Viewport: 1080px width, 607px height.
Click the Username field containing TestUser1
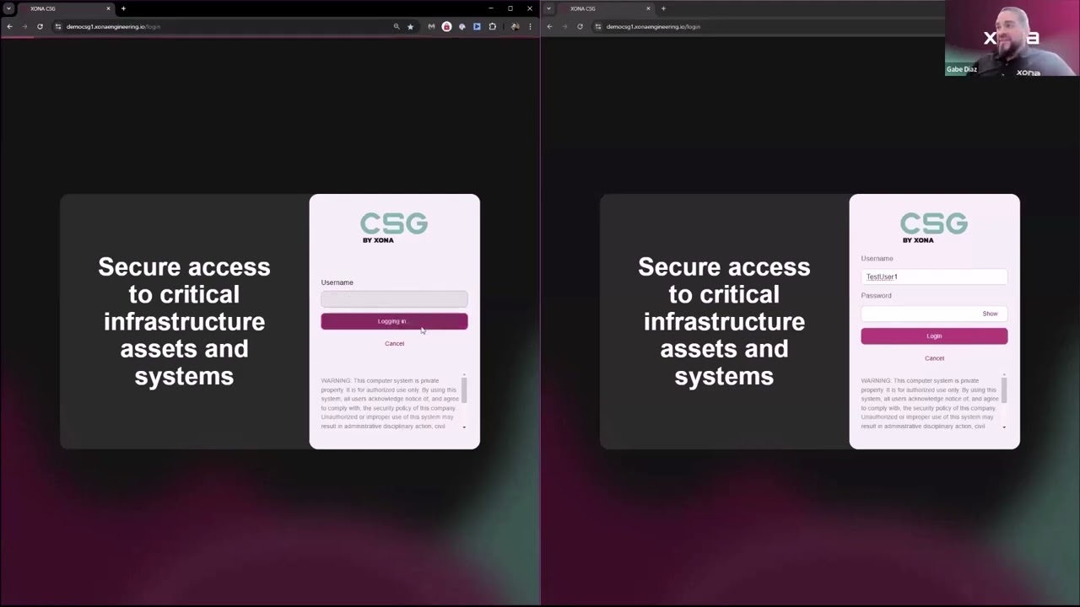[x=934, y=277]
